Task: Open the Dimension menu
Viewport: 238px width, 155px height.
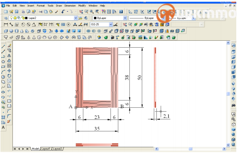Action: click(x=70, y=6)
